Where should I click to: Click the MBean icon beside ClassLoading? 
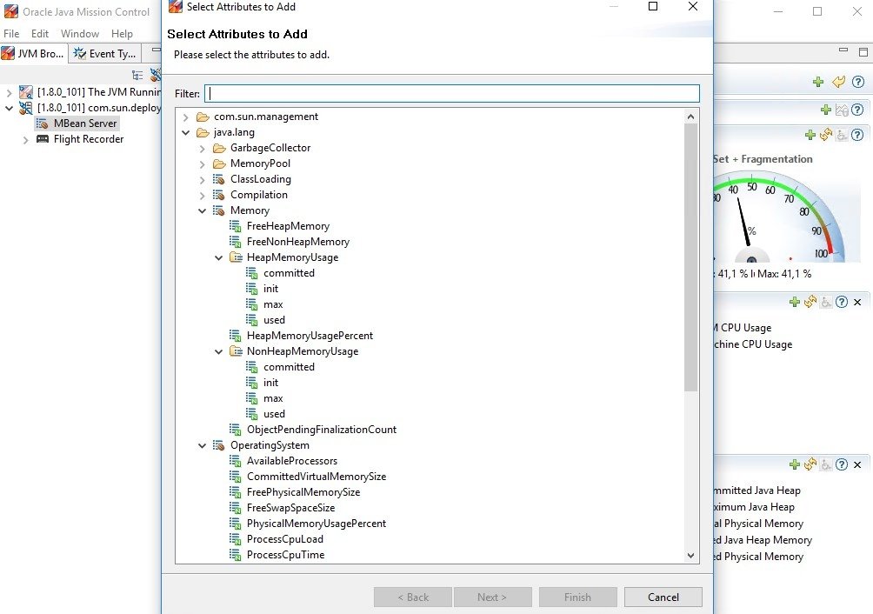(x=219, y=179)
